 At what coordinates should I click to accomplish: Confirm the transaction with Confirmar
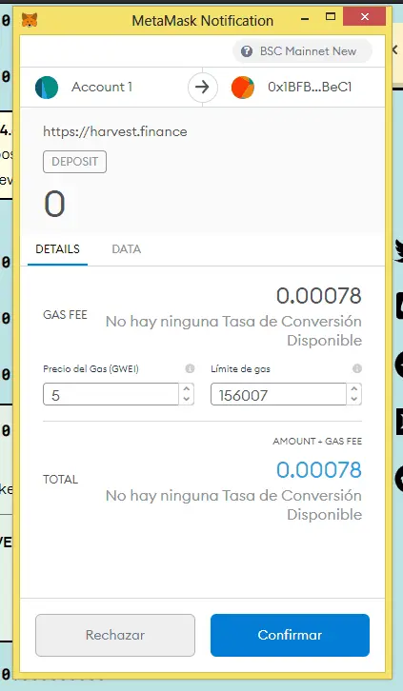click(291, 635)
